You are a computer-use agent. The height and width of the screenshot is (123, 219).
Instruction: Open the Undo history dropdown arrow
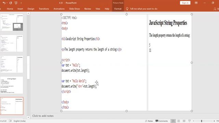[7, 3]
